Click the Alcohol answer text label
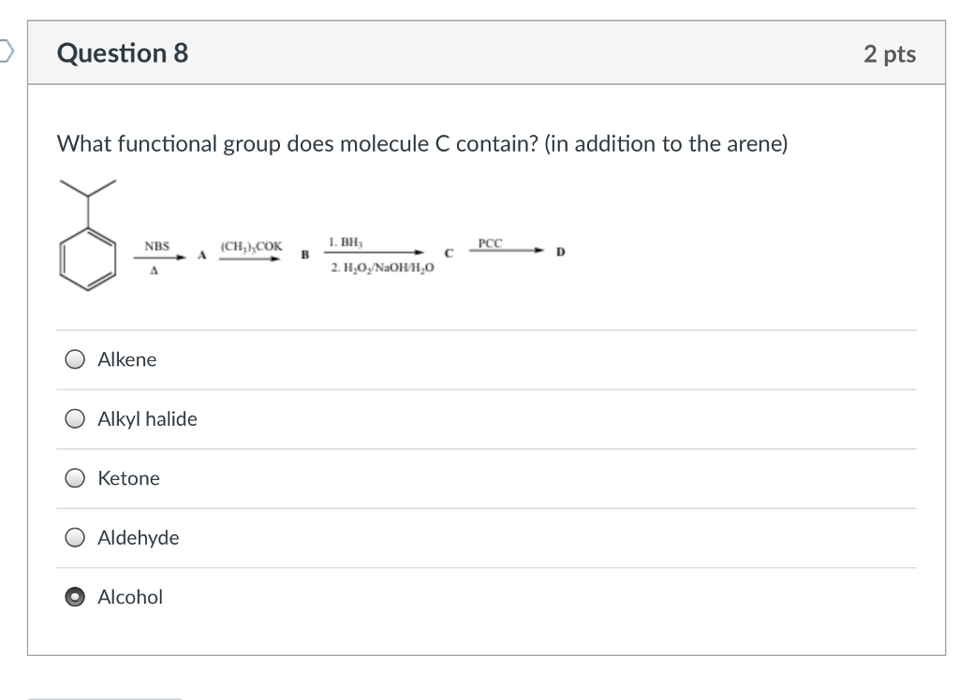 click(130, 596)
